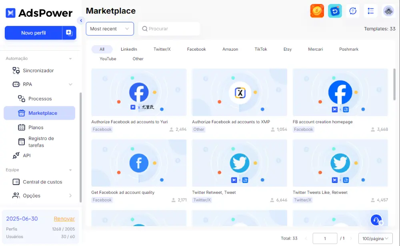
Task: Go to the next page arrow
Action: [351, 238]
